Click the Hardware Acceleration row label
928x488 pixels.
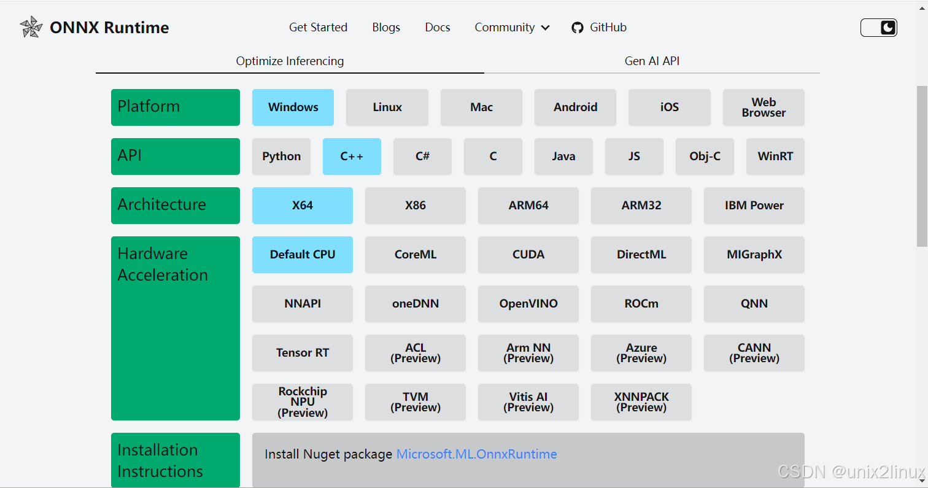click(176, 328)
